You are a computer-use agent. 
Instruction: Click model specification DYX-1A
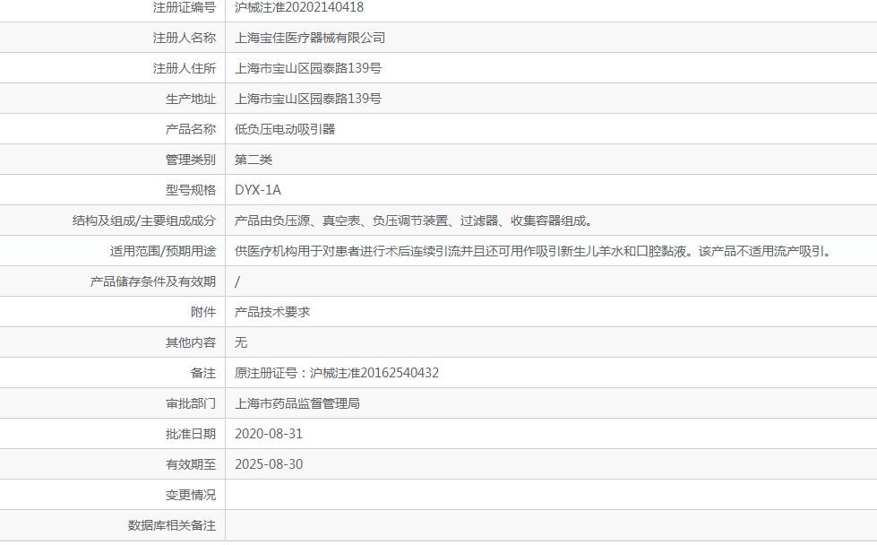[x=258, y=190]
